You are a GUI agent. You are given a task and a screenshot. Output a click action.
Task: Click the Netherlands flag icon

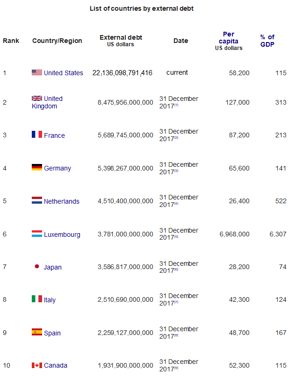pos(37,201)
